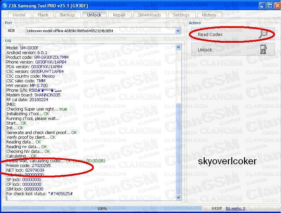The width and height of the screenshot is (281, 213).
Task: Maximize the Z3X Samsung Tool window
Action: [x=270, y=6]
